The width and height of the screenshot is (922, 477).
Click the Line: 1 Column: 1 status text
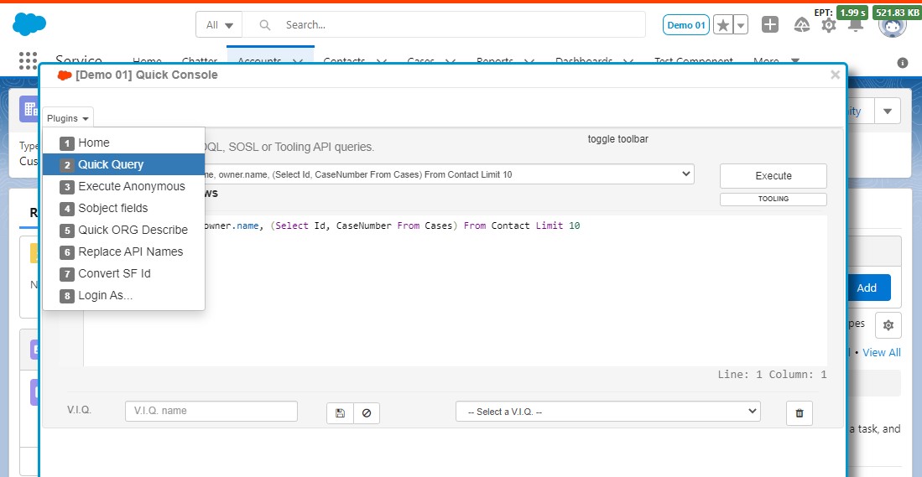point(772,374)
